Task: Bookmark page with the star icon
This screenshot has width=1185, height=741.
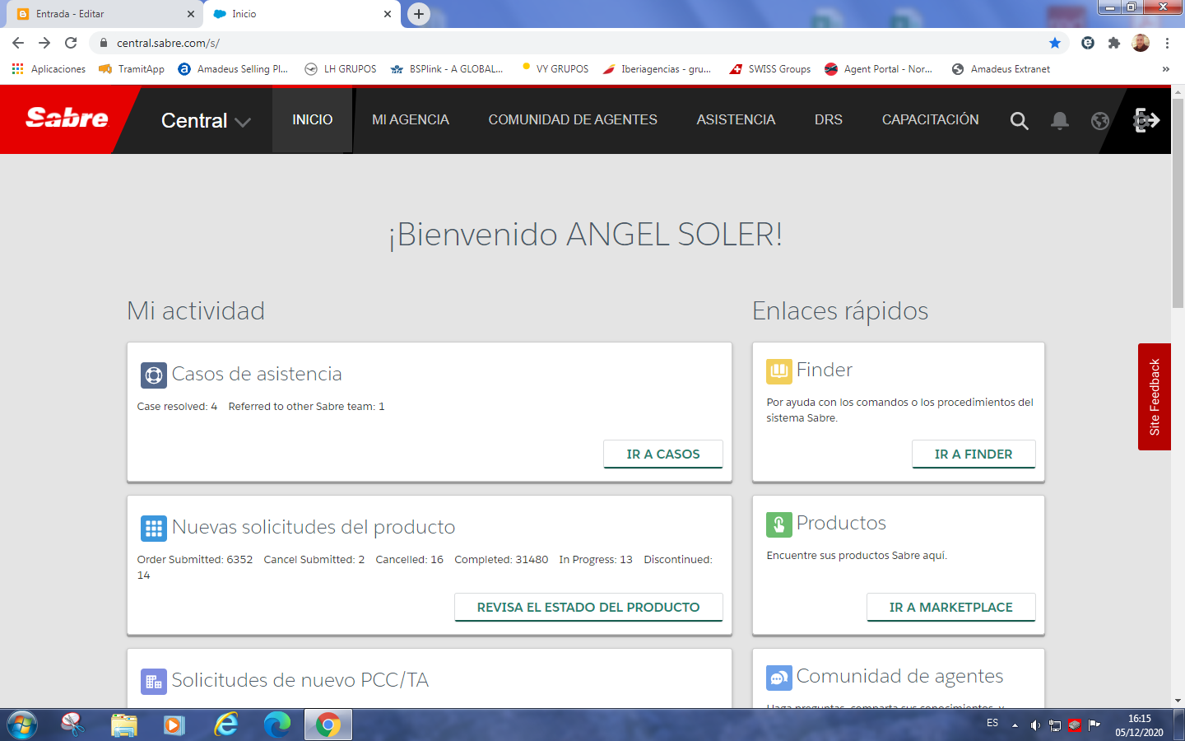Action: pyautogui.click(x=1055, y=43)
